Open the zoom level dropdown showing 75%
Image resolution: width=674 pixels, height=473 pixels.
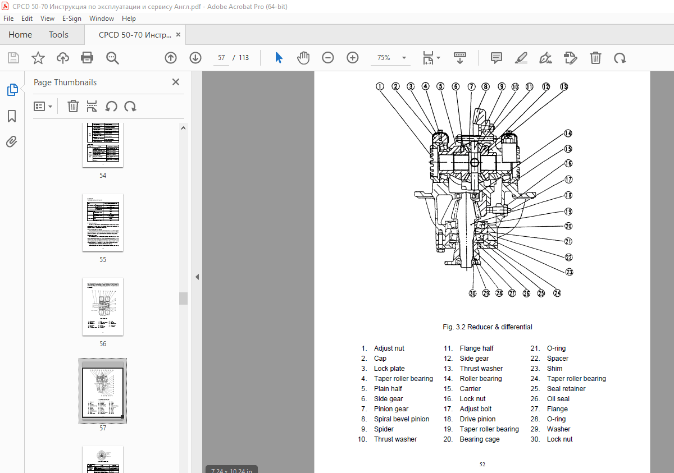(x=403, y=57)
